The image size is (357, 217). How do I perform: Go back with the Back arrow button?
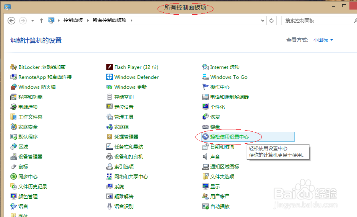pos(11,21)
